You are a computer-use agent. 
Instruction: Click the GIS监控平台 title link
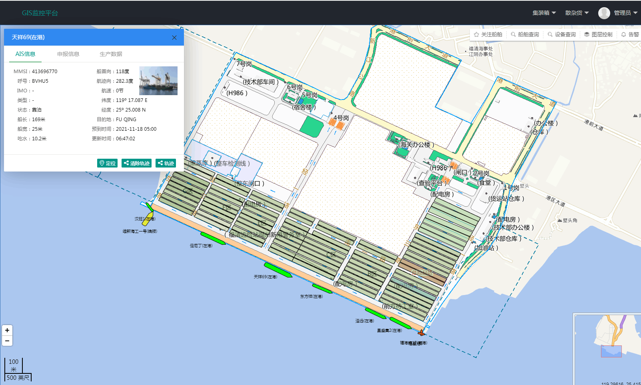(40, 13)
